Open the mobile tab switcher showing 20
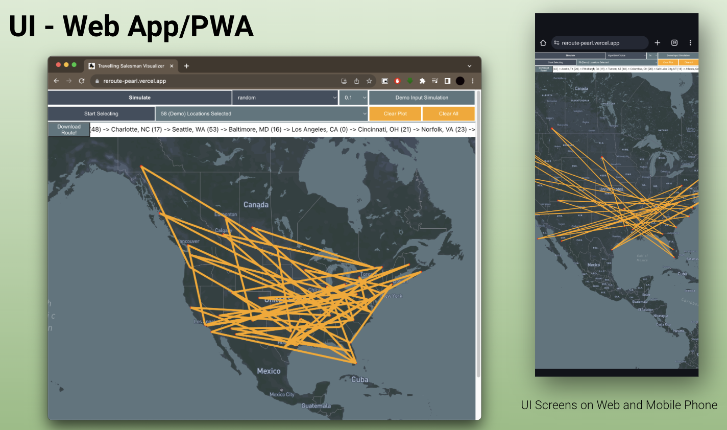 click(x=674, y=43)
